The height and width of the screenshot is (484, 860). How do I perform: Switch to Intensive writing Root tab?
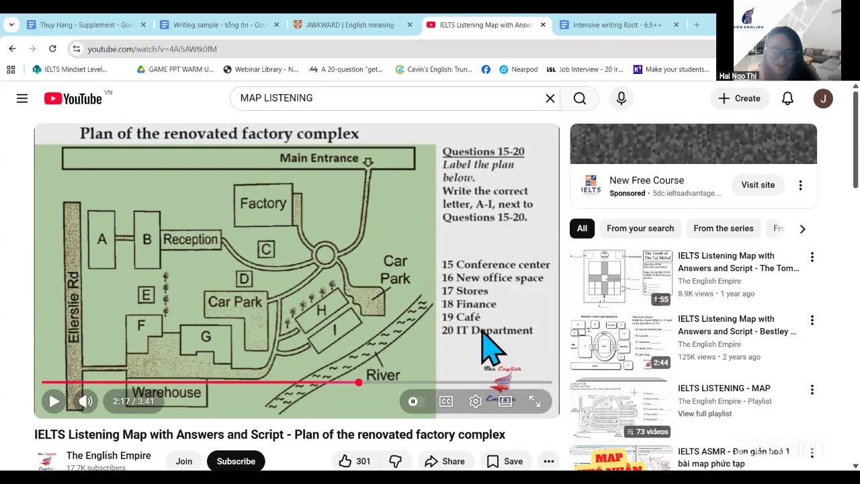coord(619,25)
